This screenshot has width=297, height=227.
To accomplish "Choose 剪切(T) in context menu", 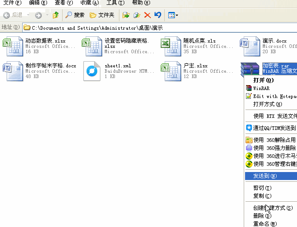I will point(271,188).
